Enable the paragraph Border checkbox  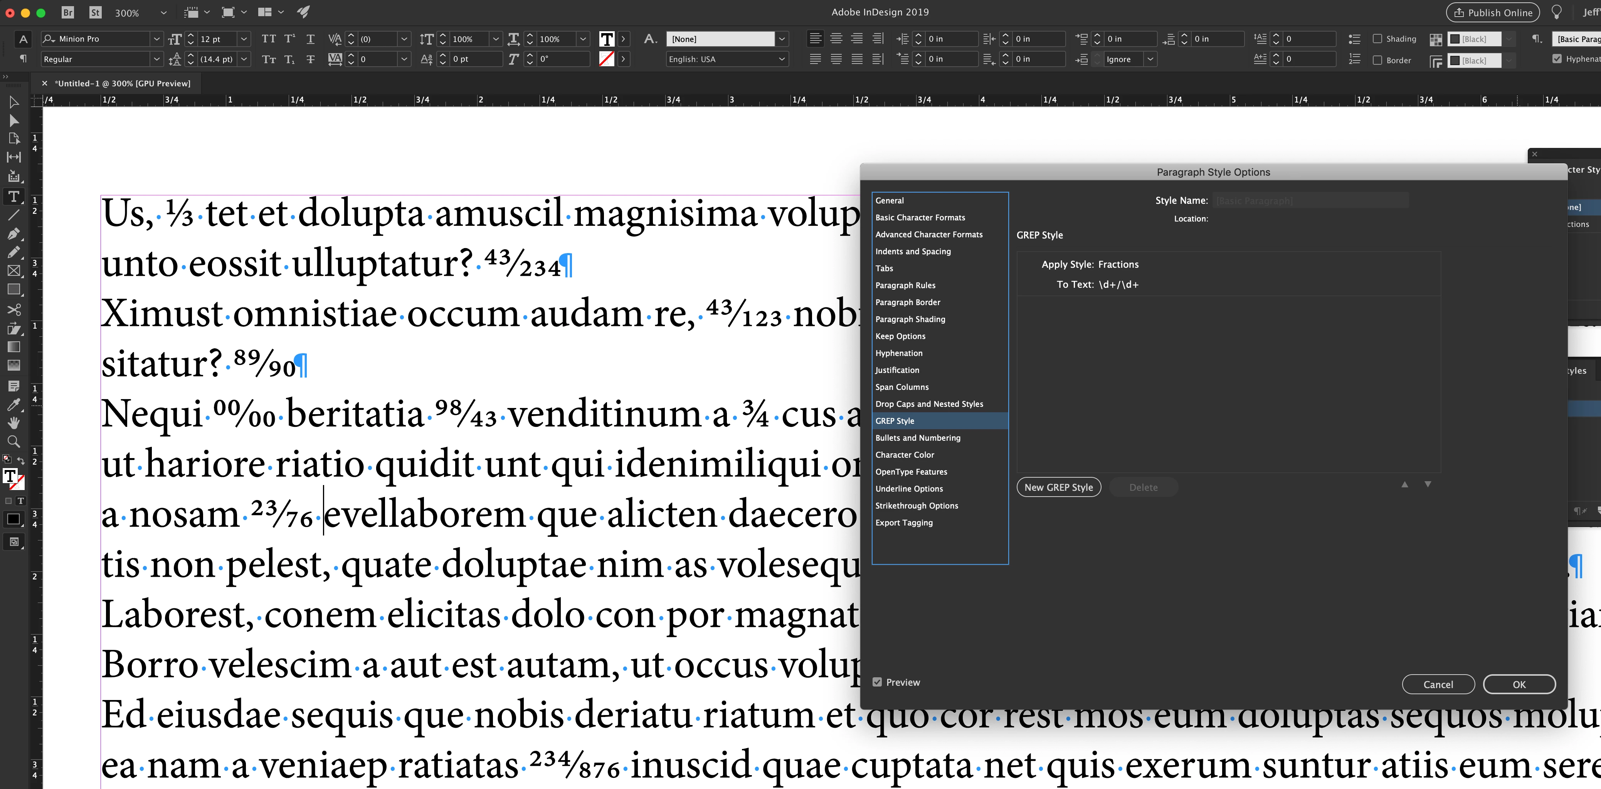(x=1377, y=60)
